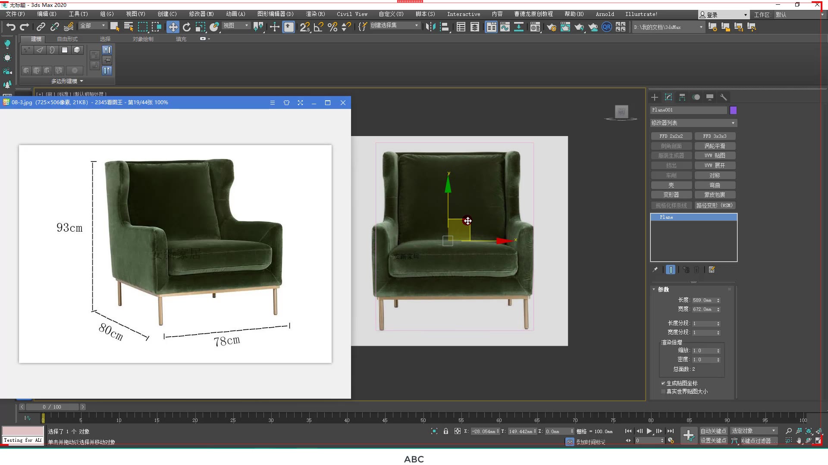Viewport: 828px width, 465px height.
Task: Click the 登录 sign-in button
Action: click(723, 15)
